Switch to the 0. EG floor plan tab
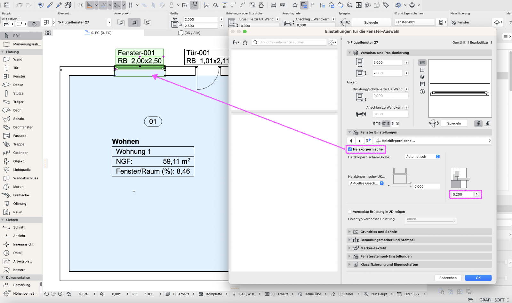 [98, 33]
